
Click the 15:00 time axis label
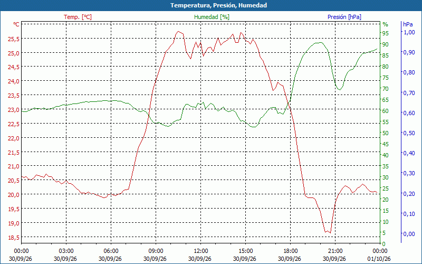[x=245, y=251]
